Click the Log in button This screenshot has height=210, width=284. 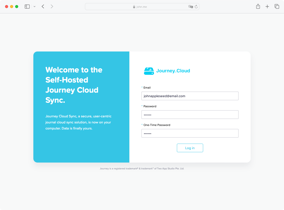click(190, 148)
